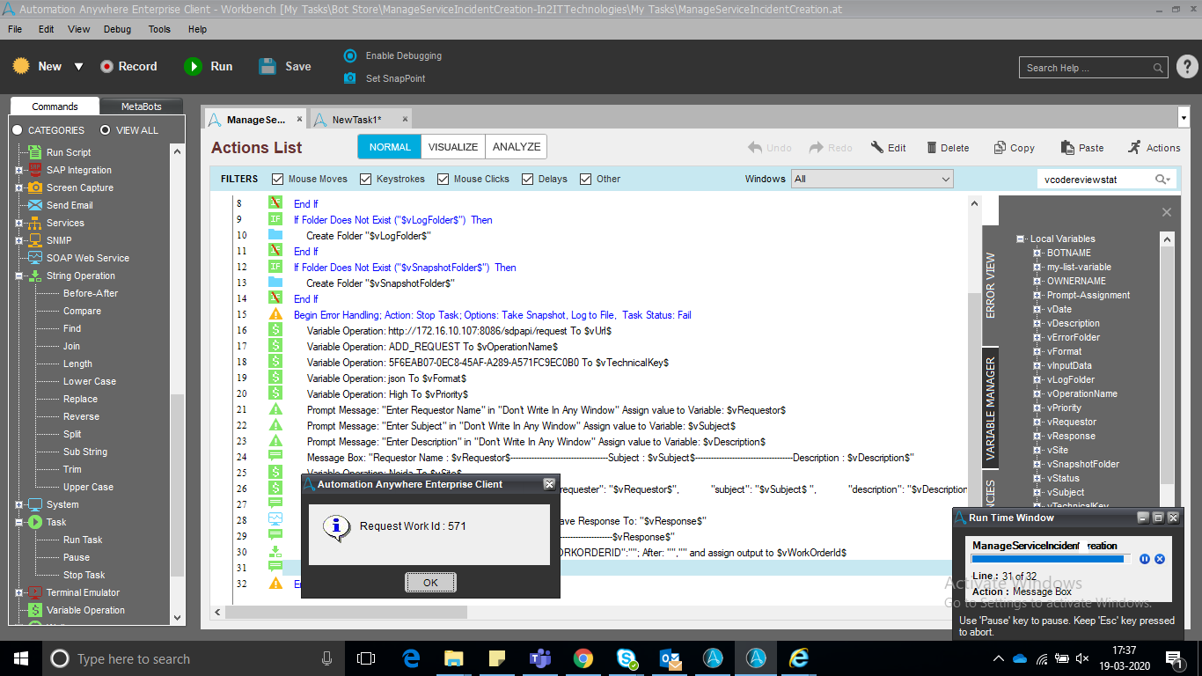Viewport: 1202px width, 676px height.
Task: Click the magnifier in the variable search box
Action: (x=1162, y=180)
